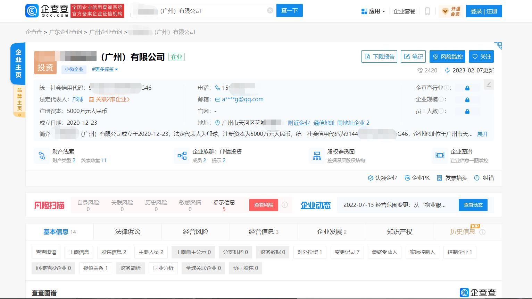Click the 风险监控 button

[447, 57]
